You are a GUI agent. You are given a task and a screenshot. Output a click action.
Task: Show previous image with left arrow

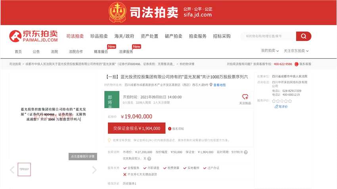tap(12, 170)
